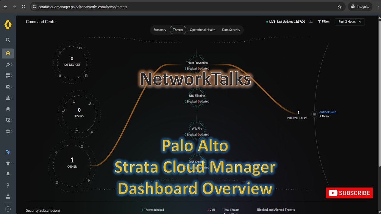Open the Incidents siren sidebar icon
Viewport: 381px width, 214px height.
8,98
